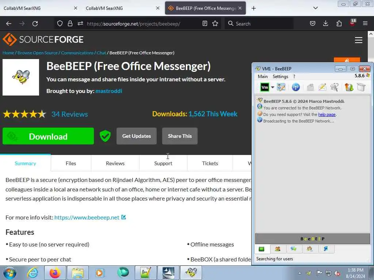Screen dimensions: 374x280
Task: Reload the page in Firefox
Action: (35, 24)
